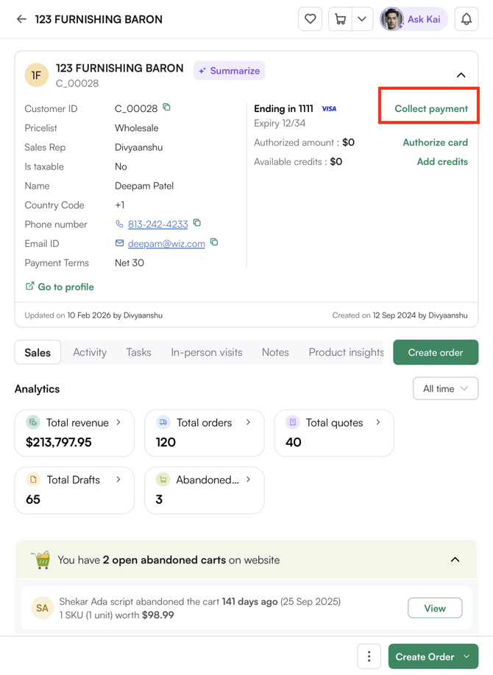Expand the cart dropdown arrow
This screenshot has height=675, width=493.
[362, 19]
